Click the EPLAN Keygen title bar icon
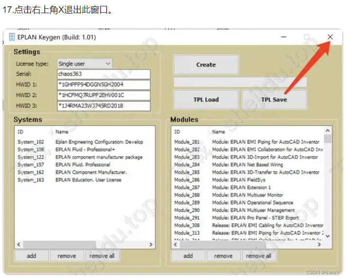This screenshot has width=347, height=279. click(x=12, y=37)
